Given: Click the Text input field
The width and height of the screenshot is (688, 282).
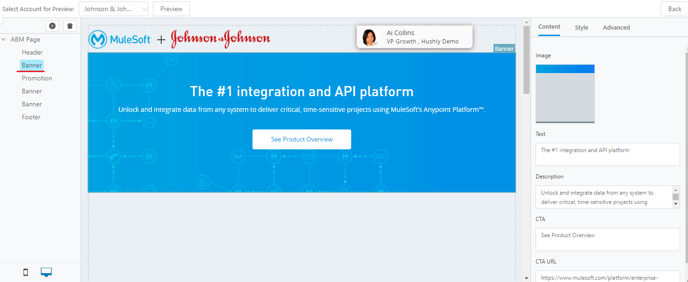Looking at the screenshot, I should 608,154.
